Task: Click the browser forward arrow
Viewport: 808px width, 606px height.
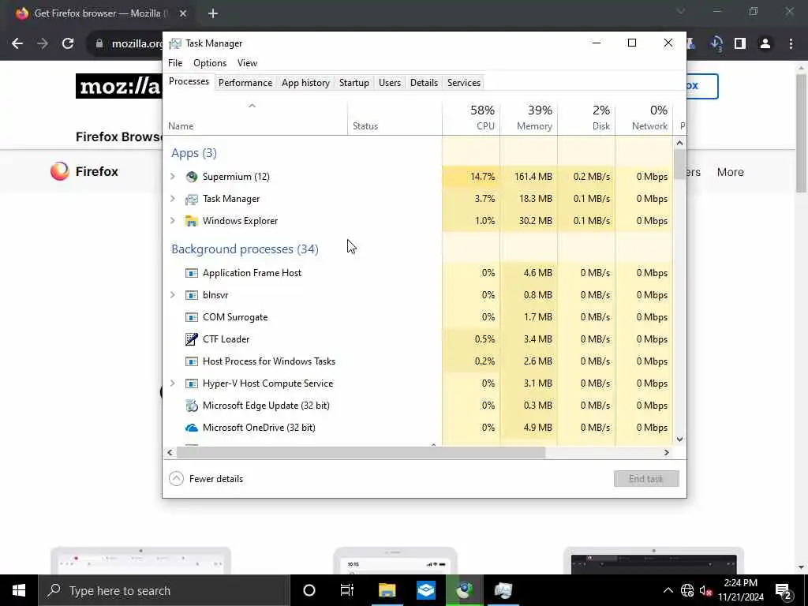Action: (x=43, y=44)
